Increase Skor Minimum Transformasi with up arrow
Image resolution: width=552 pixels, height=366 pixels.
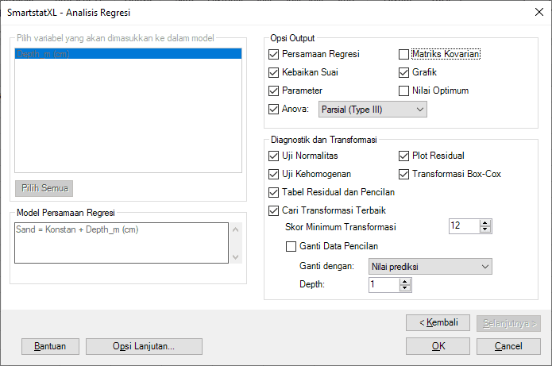click(x=485, y=222)
